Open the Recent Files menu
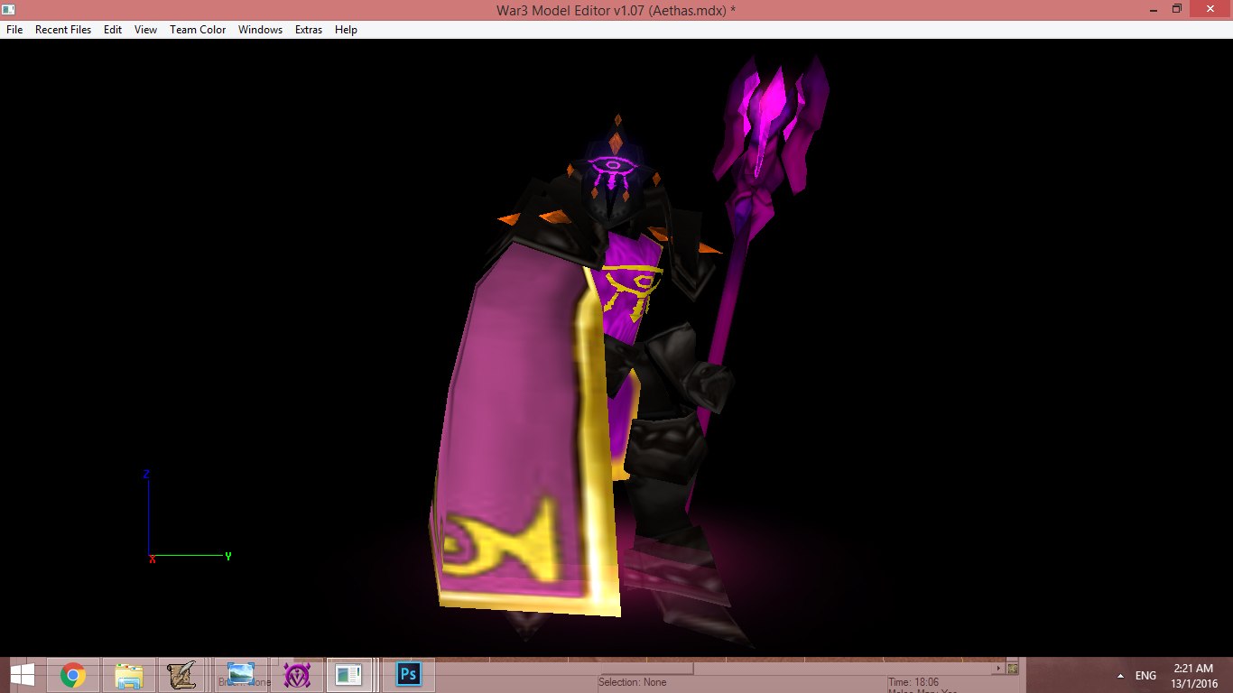Screen dimensions: 1233x693 tap(63, 30)
